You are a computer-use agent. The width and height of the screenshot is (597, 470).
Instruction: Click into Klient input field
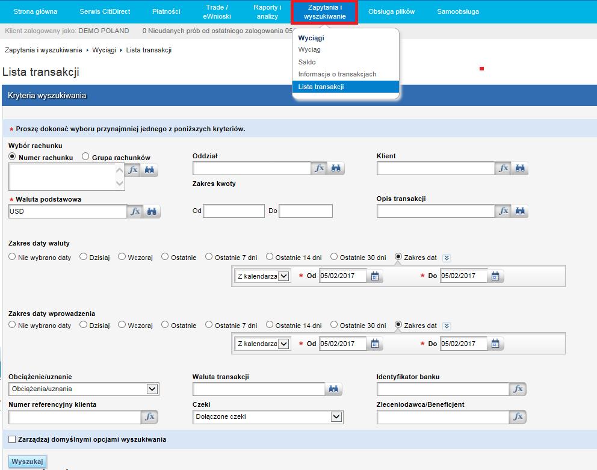(436, 169)
